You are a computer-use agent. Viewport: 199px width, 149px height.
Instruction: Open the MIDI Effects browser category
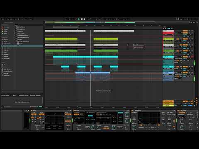click(x=6, y=48)
